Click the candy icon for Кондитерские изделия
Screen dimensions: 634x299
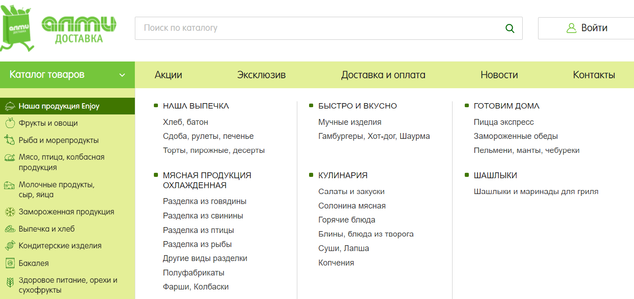(x=10, y=246)
